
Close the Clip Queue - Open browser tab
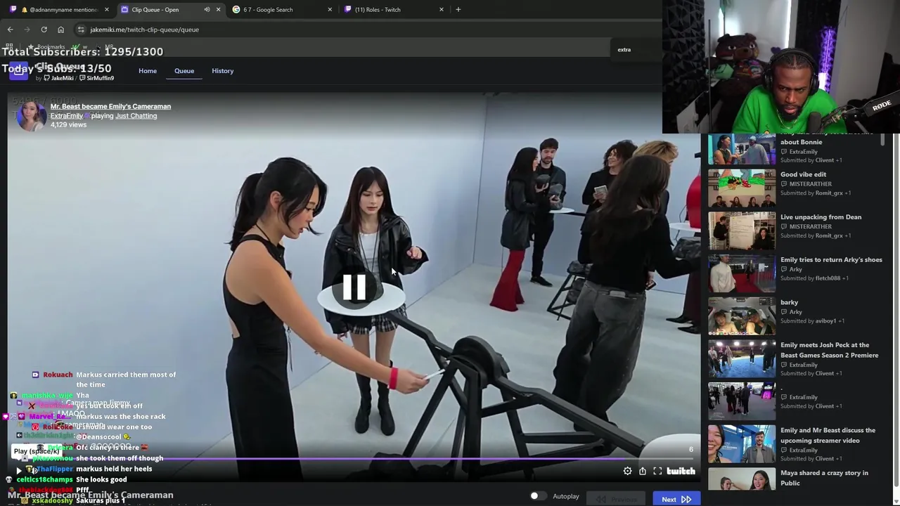tap(218, 10)
